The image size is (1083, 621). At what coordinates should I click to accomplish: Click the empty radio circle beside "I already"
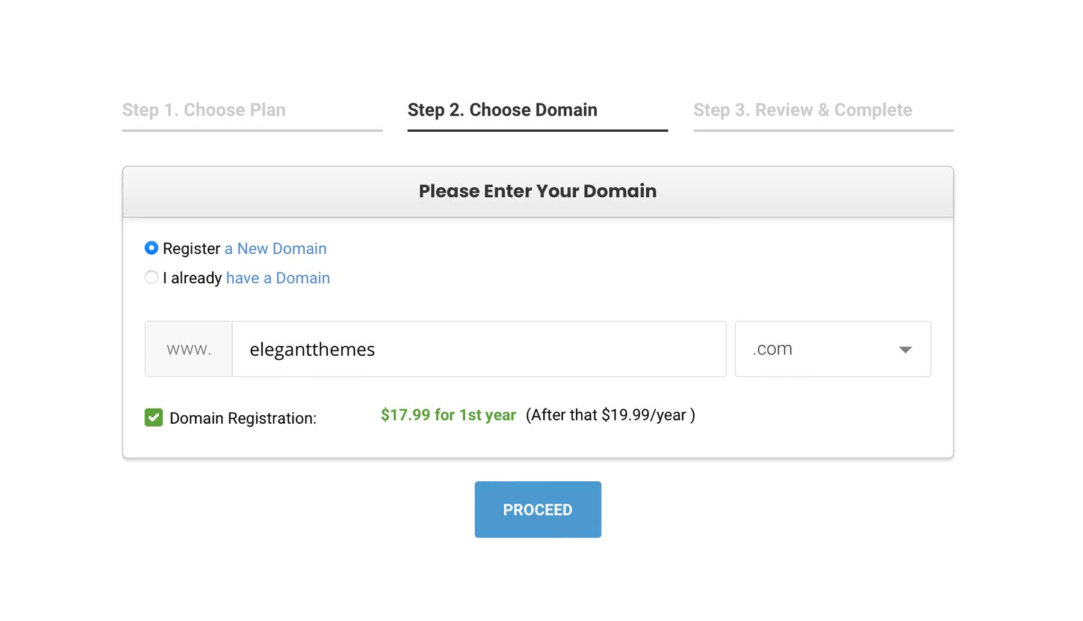[151, 277]
